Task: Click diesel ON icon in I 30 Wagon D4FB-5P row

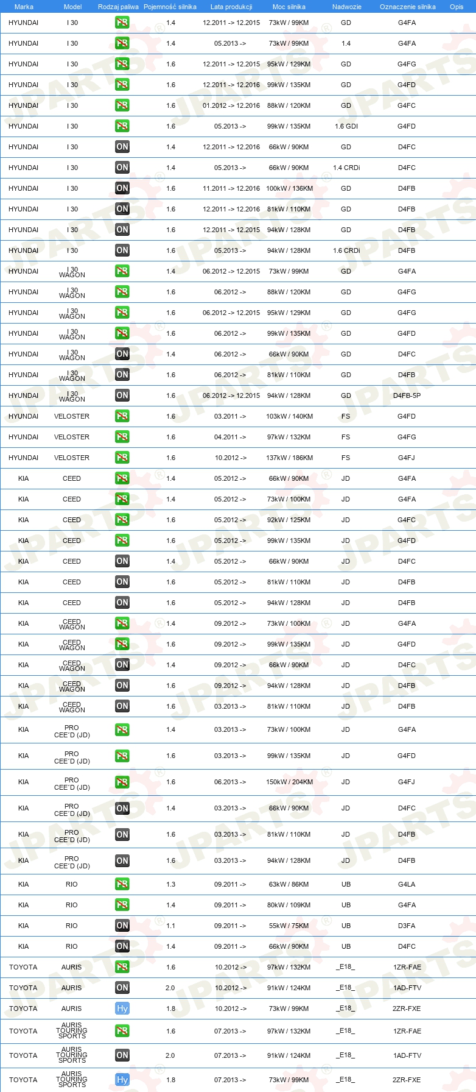Action: click(122, 395)
